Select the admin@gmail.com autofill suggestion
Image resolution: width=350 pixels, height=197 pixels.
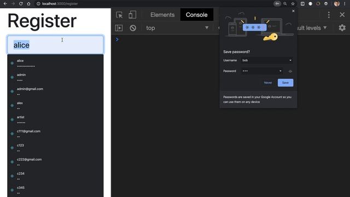click(55, 91)
